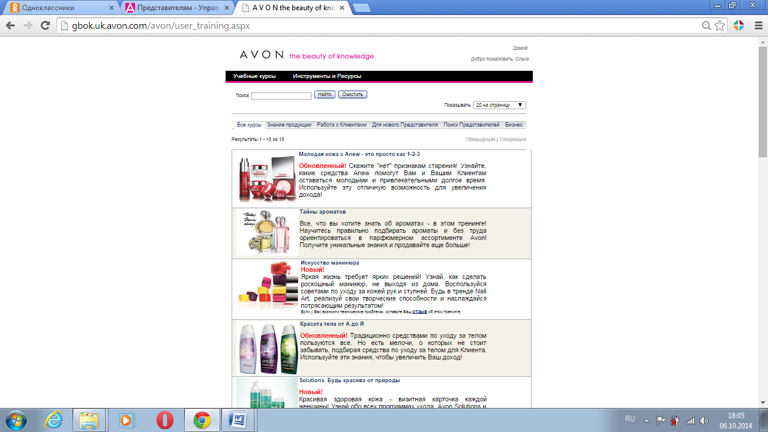Open course Красота тела от А до Я

coord(332,324)
